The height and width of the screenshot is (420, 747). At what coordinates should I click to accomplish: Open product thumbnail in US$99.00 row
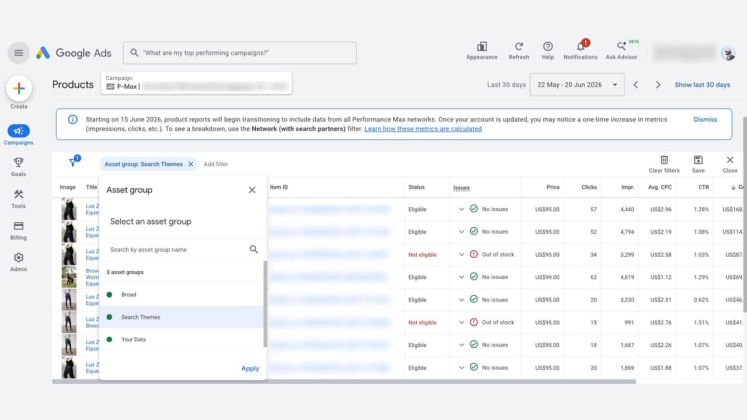(69, 277)
